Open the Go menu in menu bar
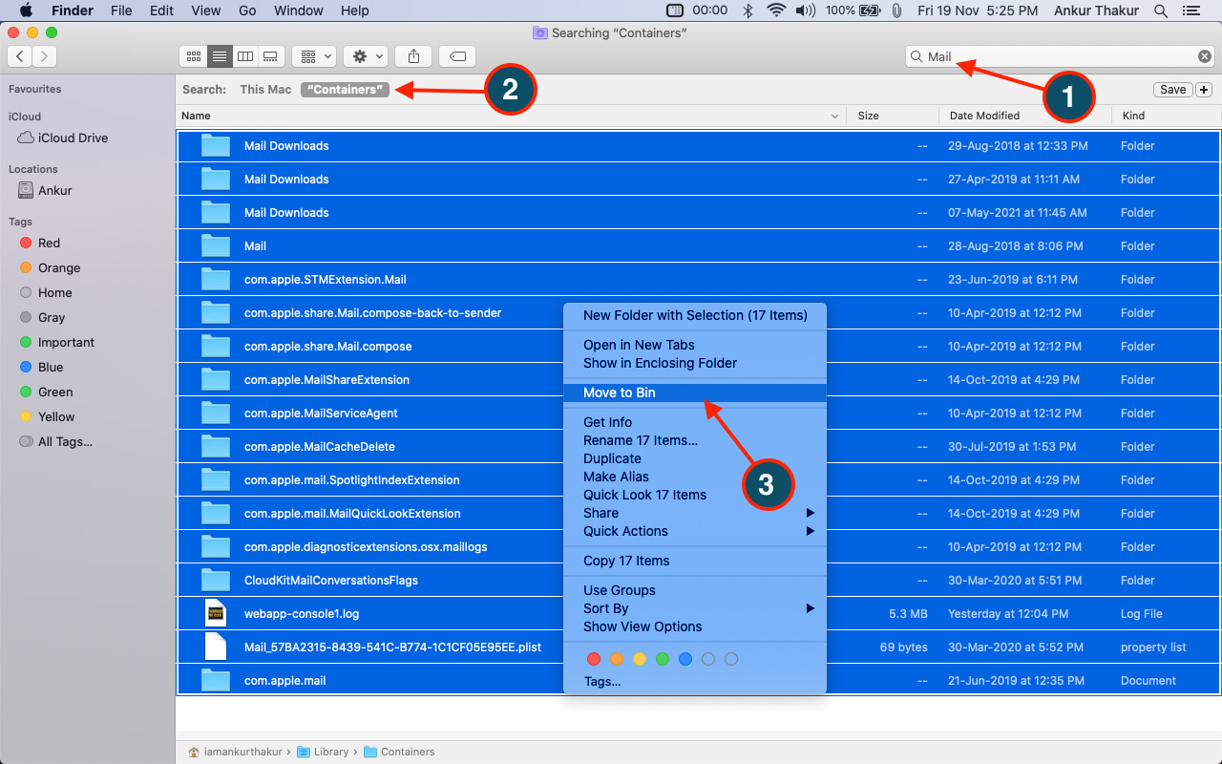The image size is (1222, 764). 247,11
